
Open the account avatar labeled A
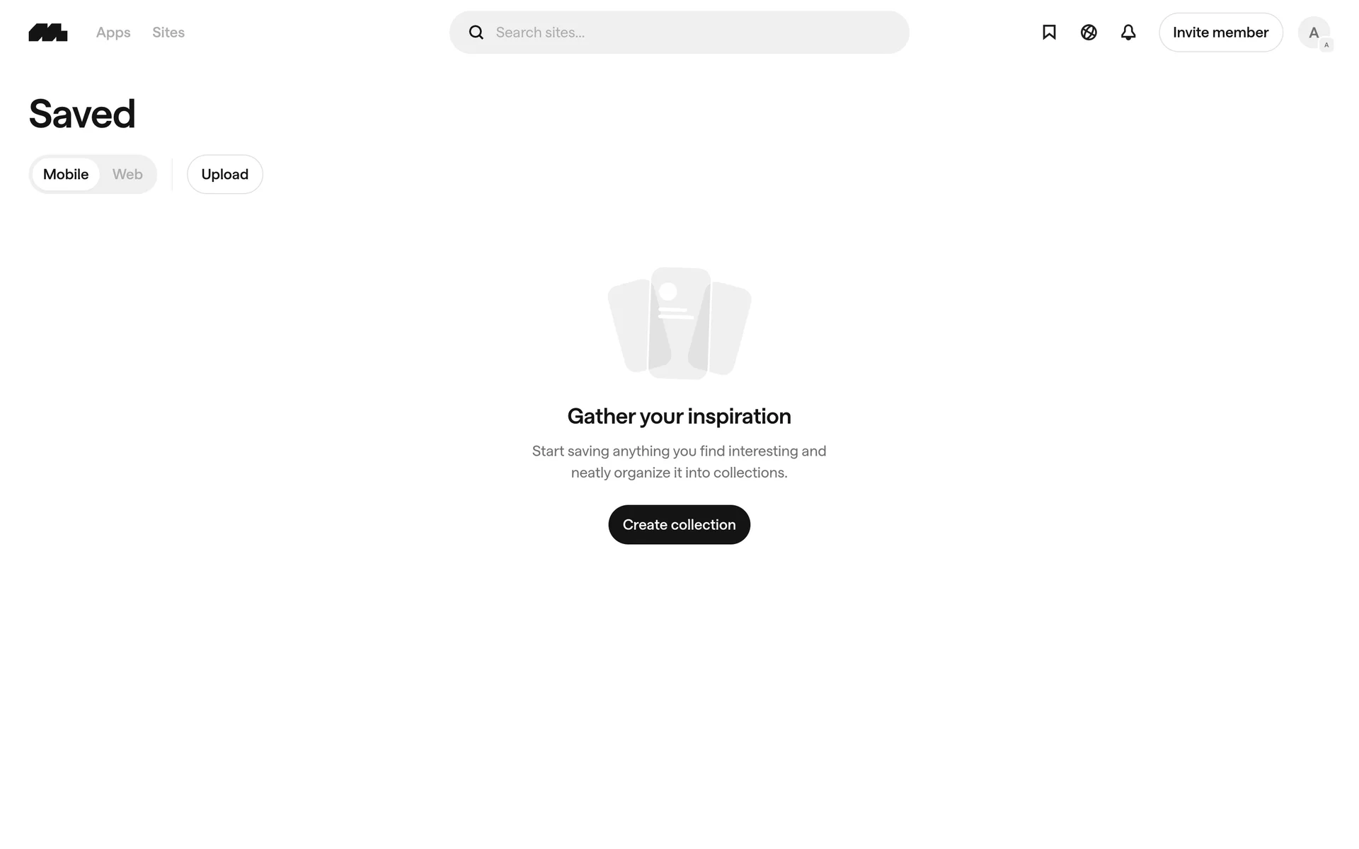tap(1314, 33)
